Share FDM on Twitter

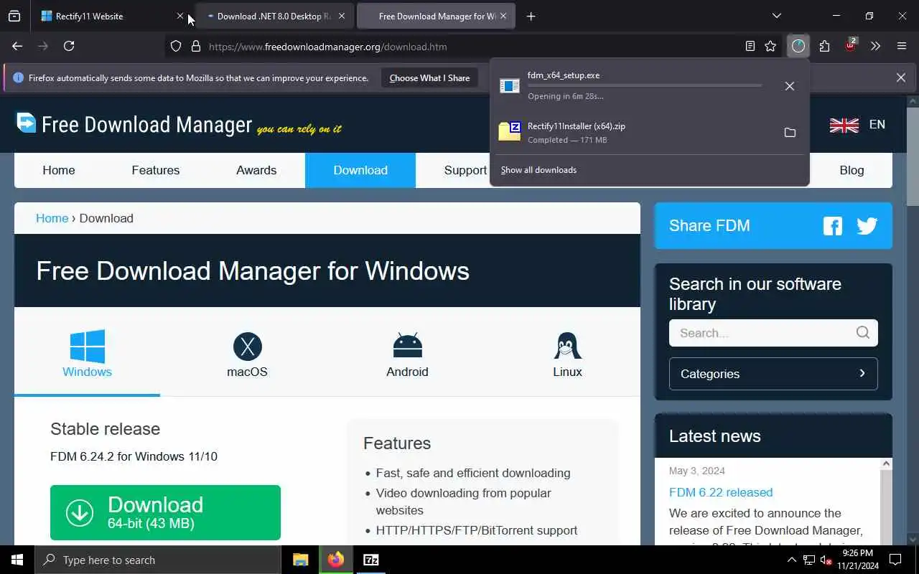coord(867,226)
